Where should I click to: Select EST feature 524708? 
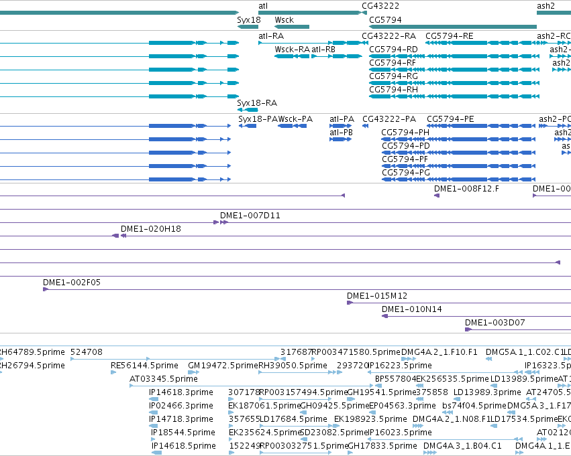coord(87,352)
